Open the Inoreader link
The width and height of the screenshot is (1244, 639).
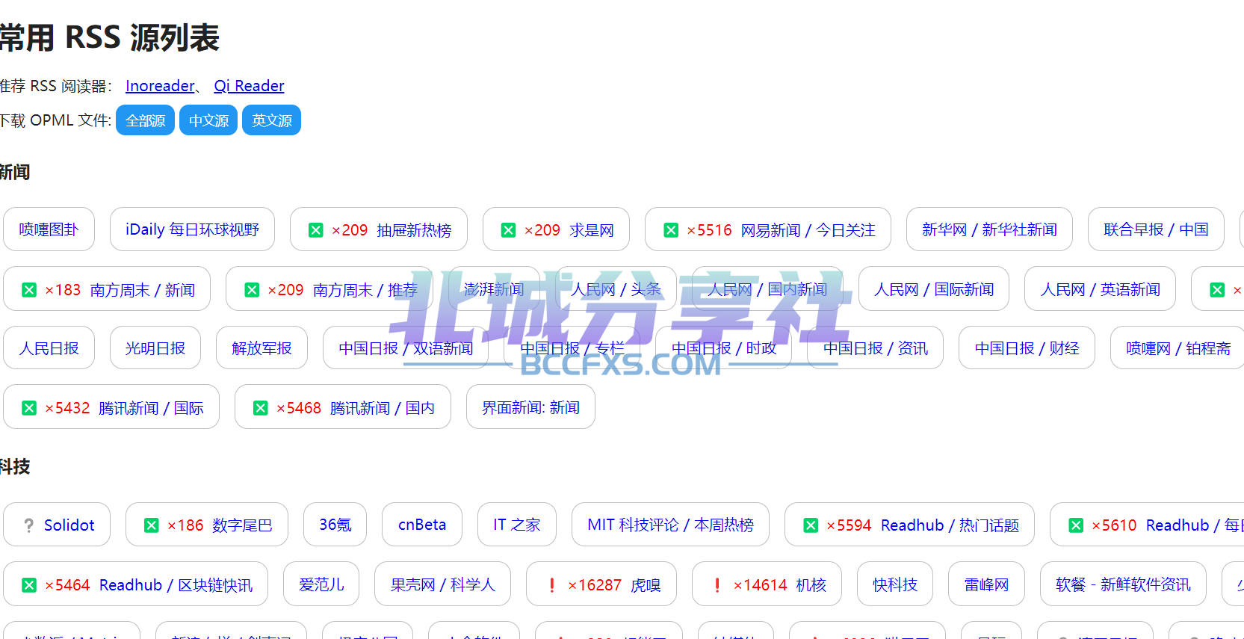click(160, 86)
